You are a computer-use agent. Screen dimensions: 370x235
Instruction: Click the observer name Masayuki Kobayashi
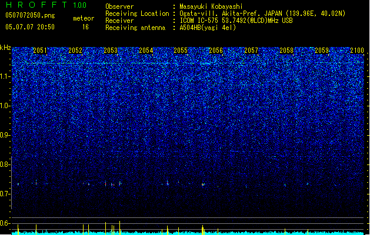pyautogui.click(x=211, y=6)
